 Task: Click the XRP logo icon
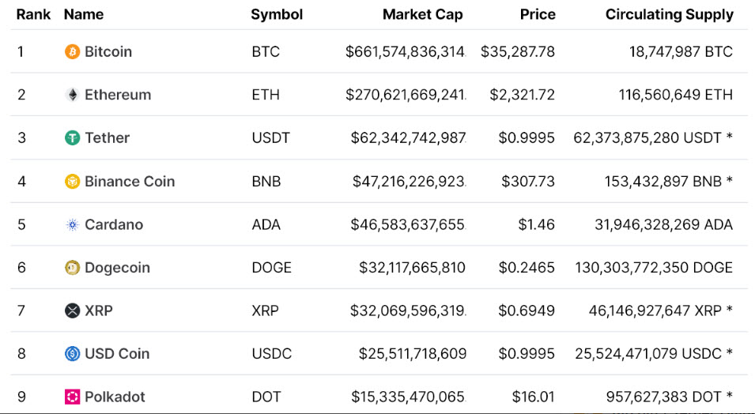72,310
